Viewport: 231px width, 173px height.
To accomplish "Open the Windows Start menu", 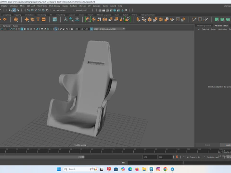I will pyautogui.click(x=59, y=169).
